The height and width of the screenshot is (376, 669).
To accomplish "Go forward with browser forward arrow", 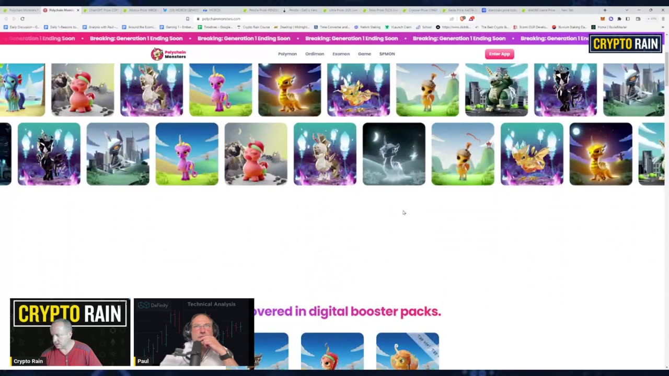I will 14,19.
